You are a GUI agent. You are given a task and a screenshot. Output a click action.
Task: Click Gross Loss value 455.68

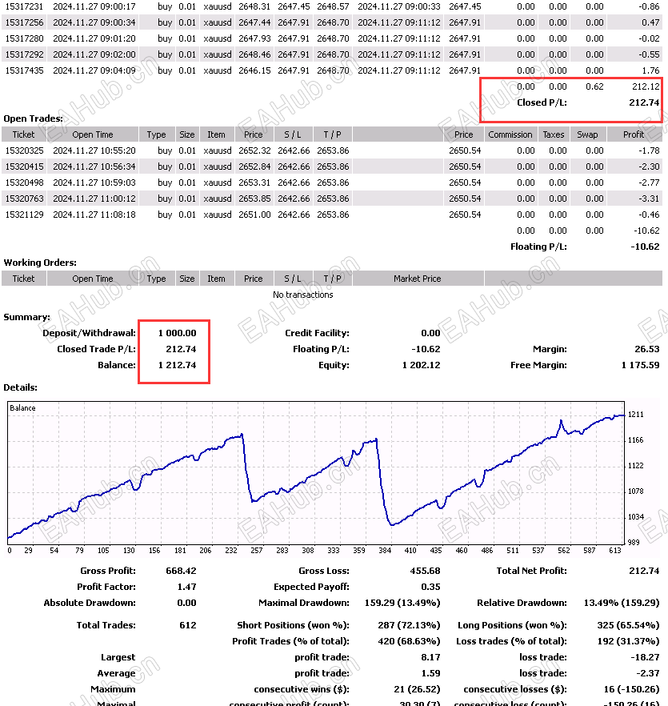[425, 571]
